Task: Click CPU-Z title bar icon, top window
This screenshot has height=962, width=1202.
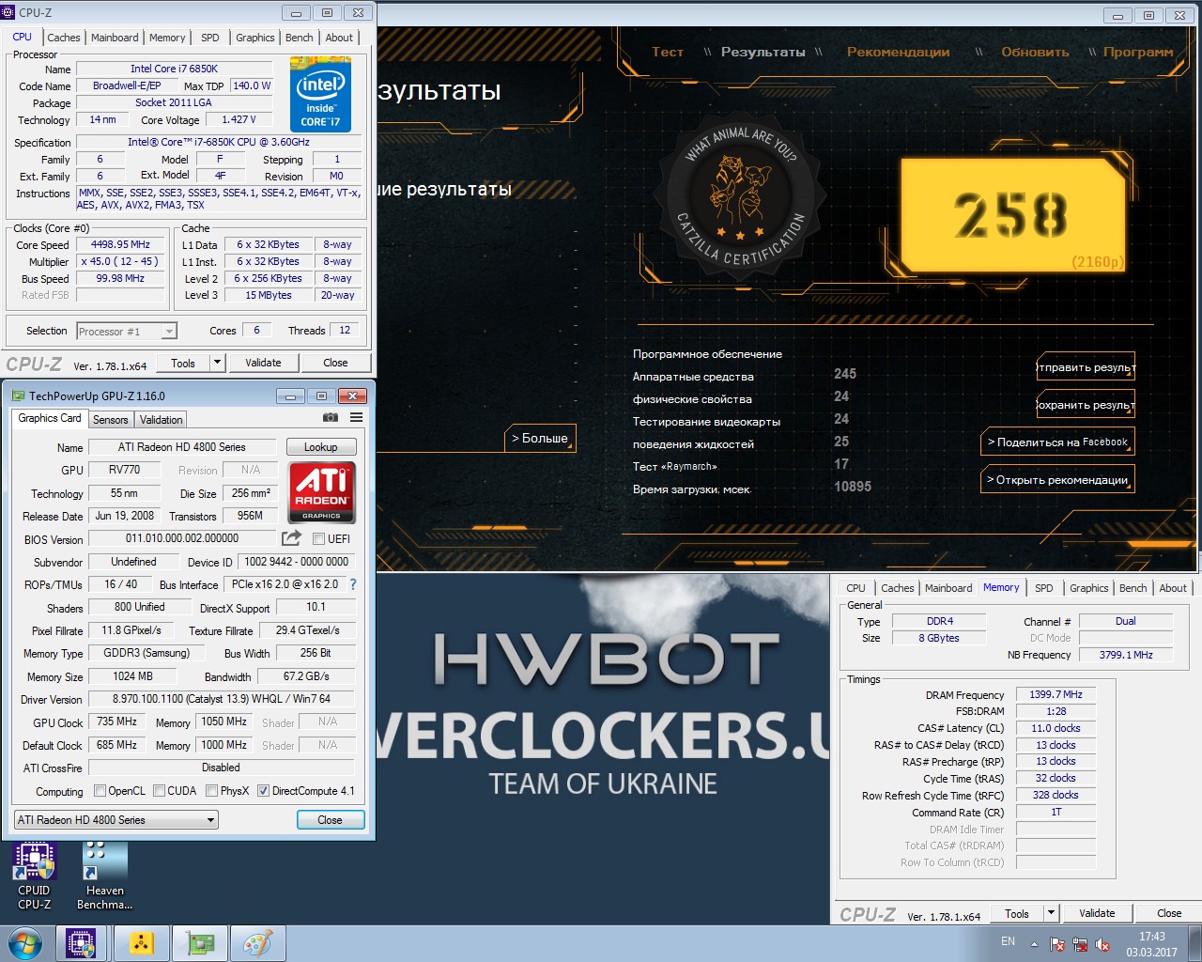Action: [9, 12]
